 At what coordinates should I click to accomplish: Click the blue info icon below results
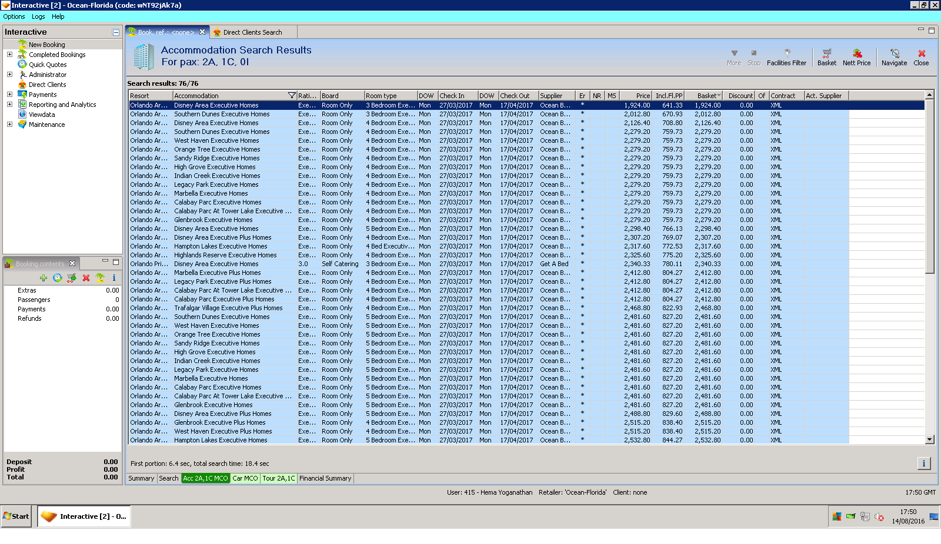click(x=923, y=464)
